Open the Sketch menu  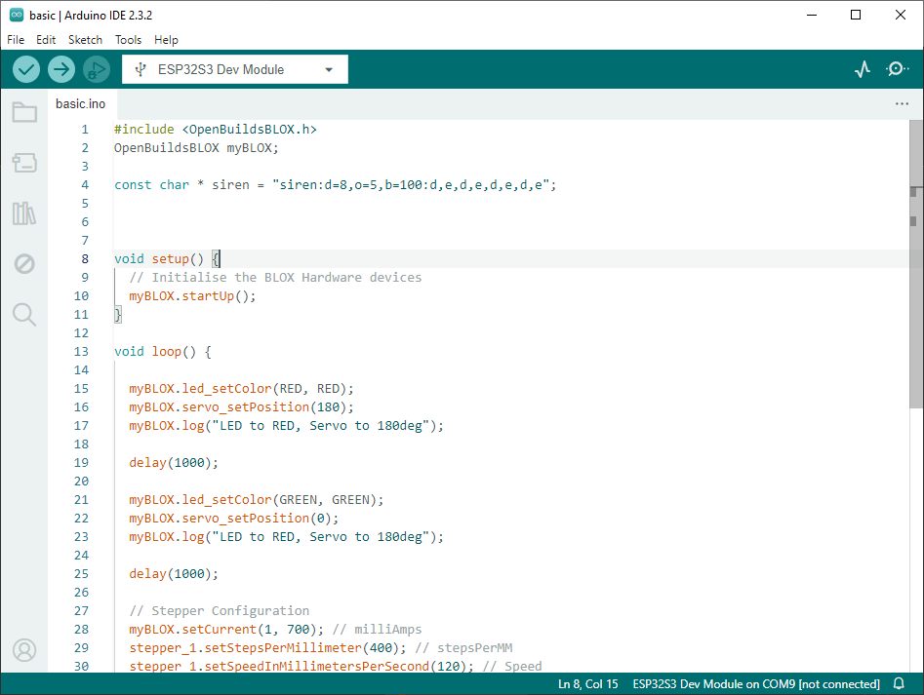85,40
